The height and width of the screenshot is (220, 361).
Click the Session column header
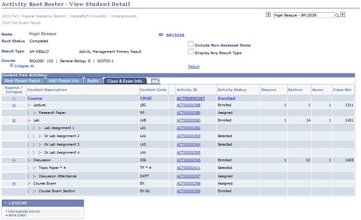pyautogui.click(x=269, y=90)
